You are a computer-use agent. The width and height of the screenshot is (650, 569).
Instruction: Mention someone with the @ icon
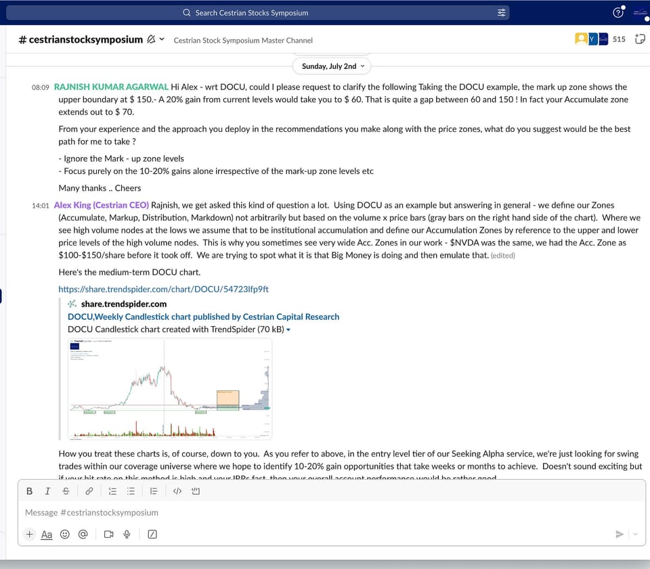tap(83, 534)
